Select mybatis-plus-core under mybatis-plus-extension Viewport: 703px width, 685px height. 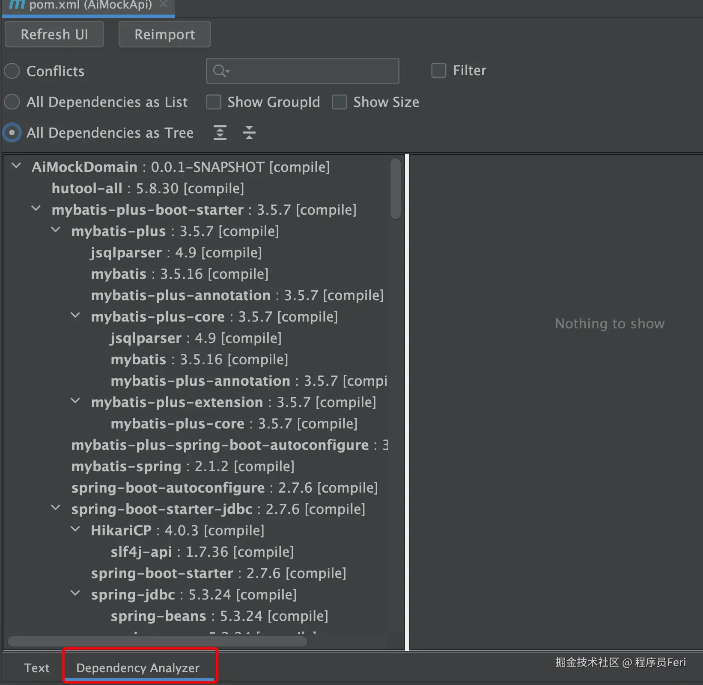click(x=234, y=424)
